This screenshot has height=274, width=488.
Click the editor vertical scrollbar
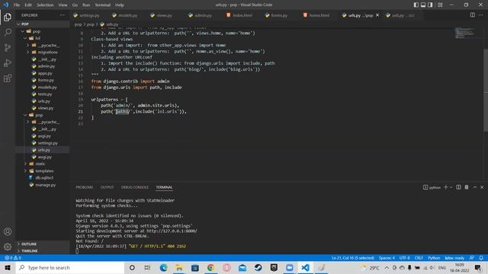486,90
